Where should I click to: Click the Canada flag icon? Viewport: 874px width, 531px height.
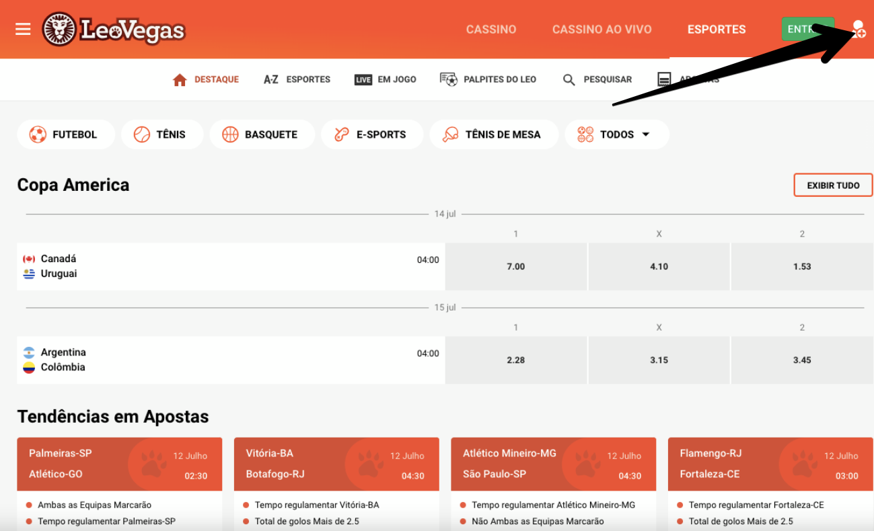[x=29, y=259]
